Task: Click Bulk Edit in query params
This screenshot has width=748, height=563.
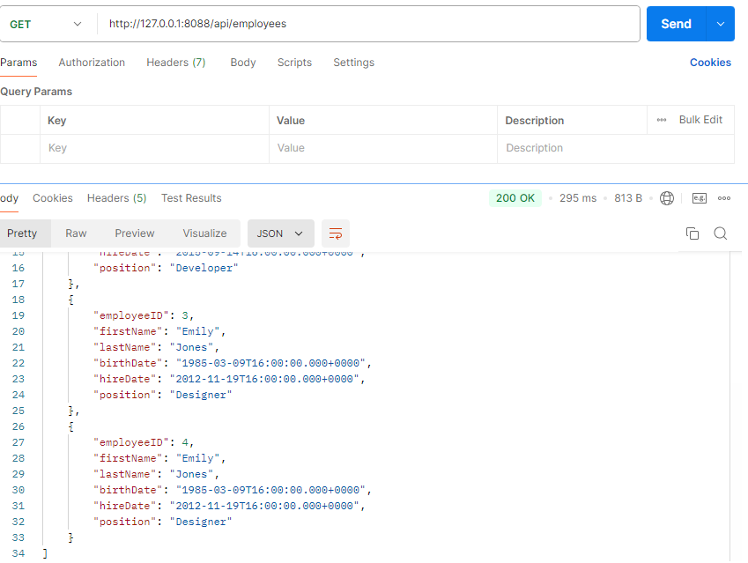Action: [x=700, y=120]
